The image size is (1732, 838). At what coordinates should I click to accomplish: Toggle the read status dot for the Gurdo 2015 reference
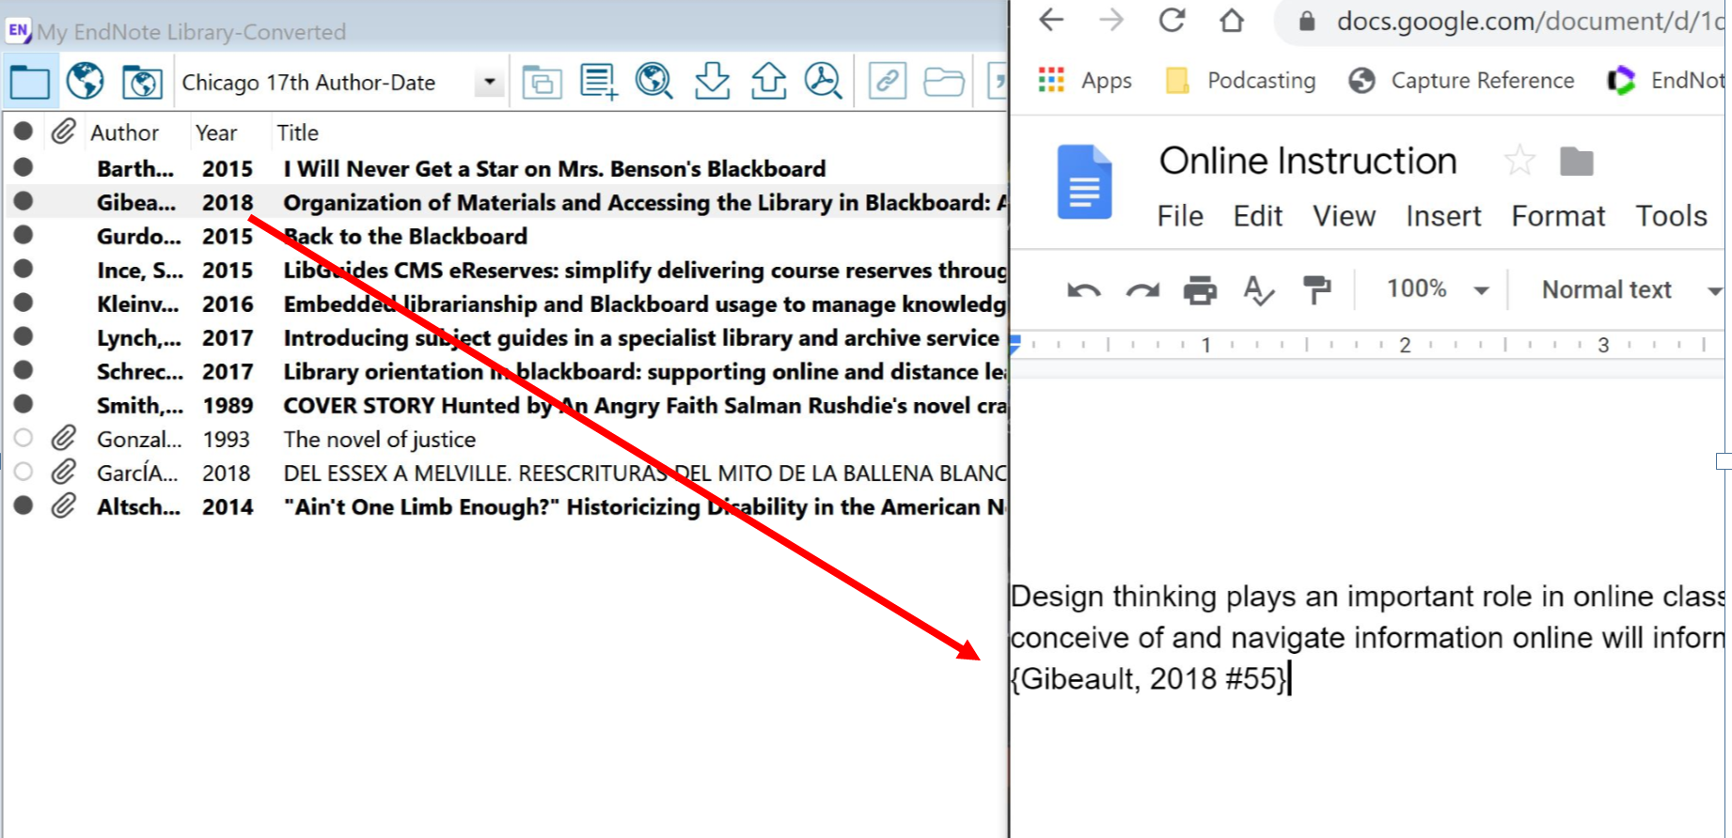[24, 235]
